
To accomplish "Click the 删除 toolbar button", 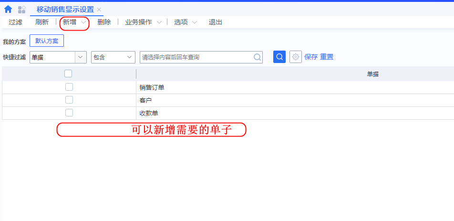I will [x=104, y=22].
